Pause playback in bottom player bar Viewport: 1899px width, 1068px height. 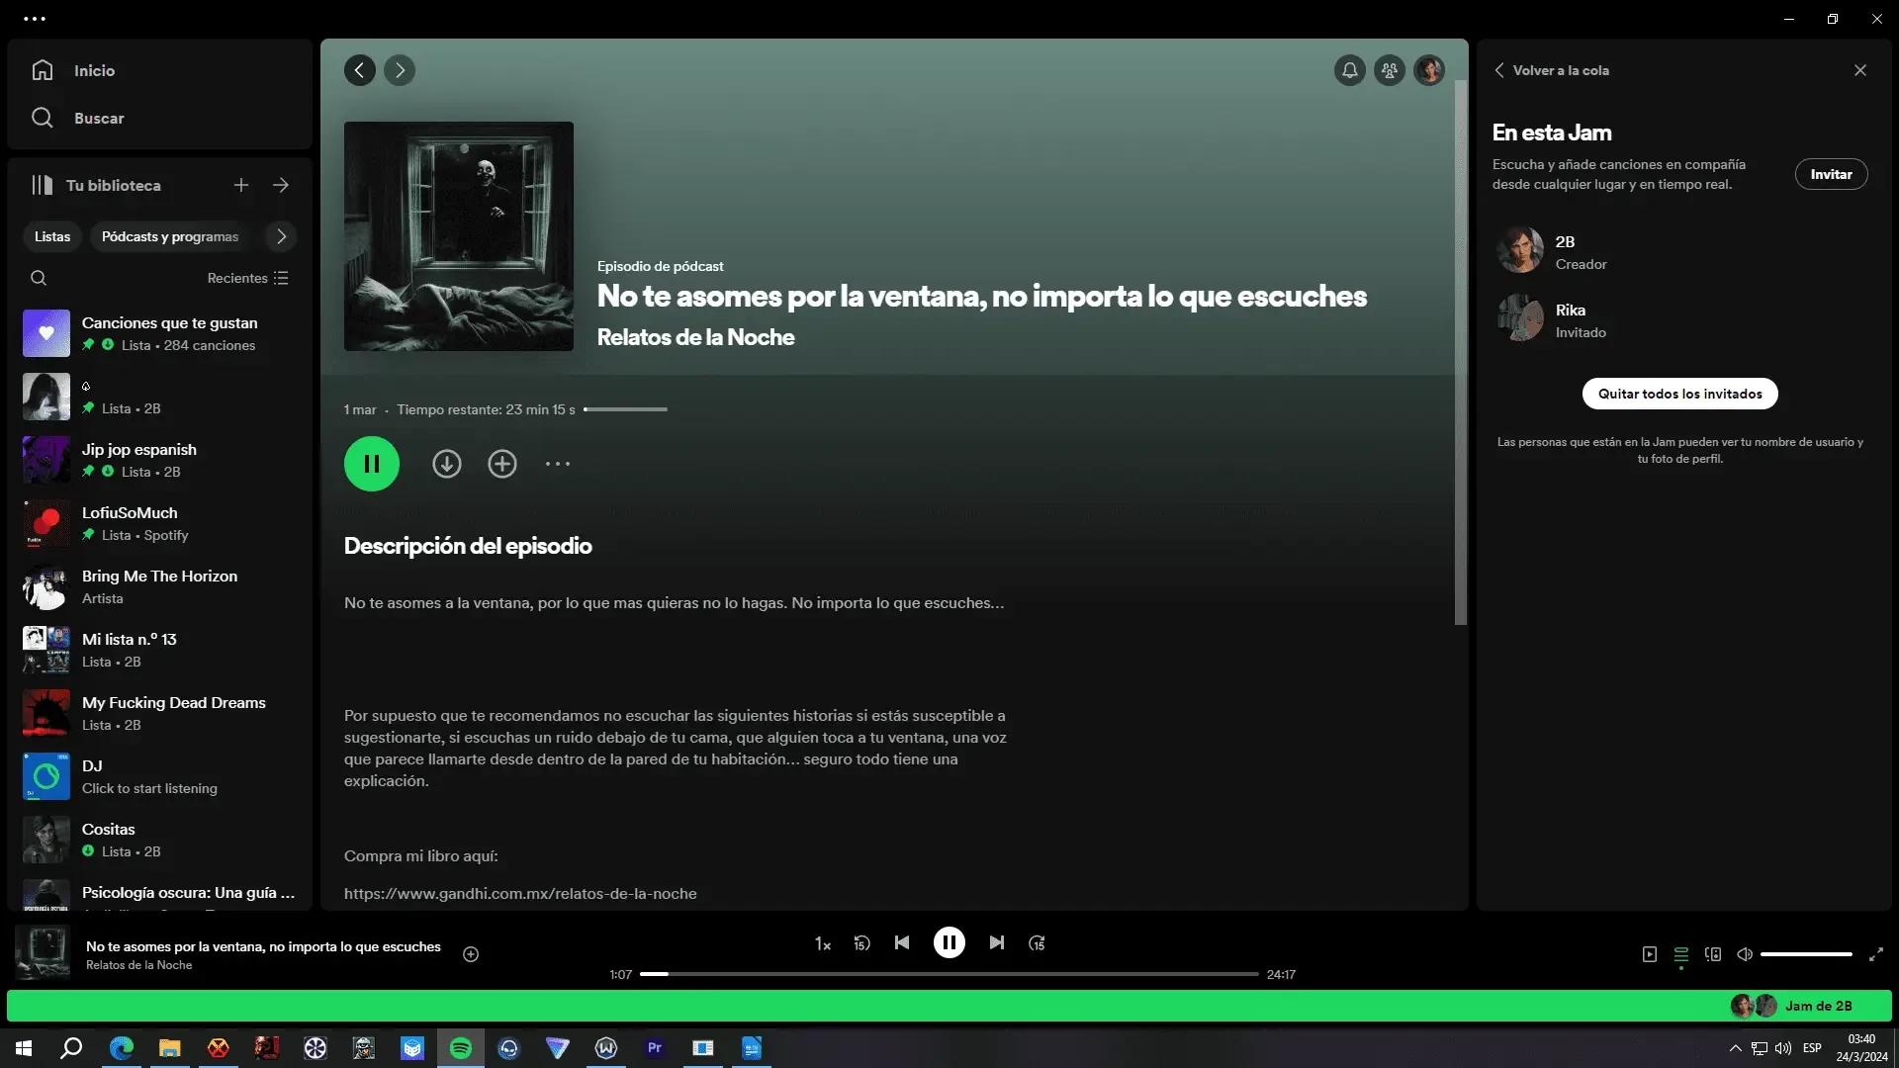(949, 943)
